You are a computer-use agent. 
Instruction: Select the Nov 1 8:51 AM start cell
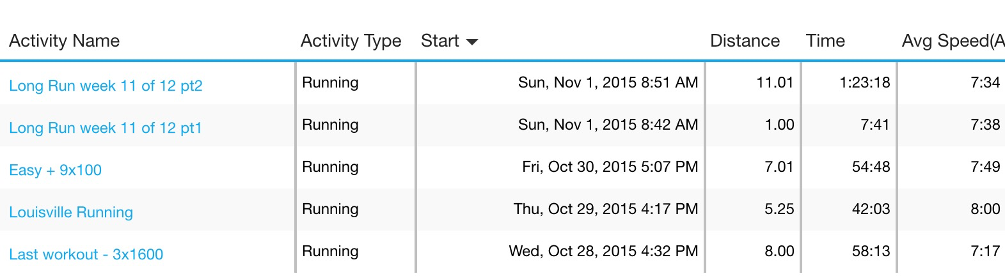(x=608, y=82)
